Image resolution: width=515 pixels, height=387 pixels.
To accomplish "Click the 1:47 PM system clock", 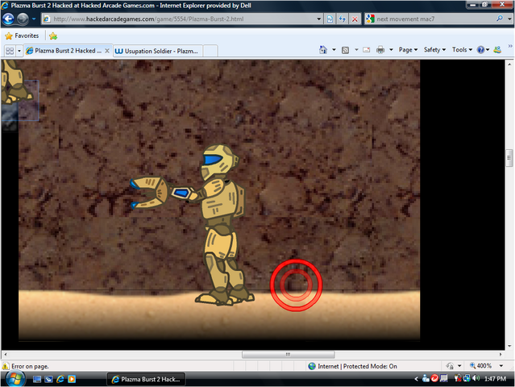I will click(x=495, y=379).
